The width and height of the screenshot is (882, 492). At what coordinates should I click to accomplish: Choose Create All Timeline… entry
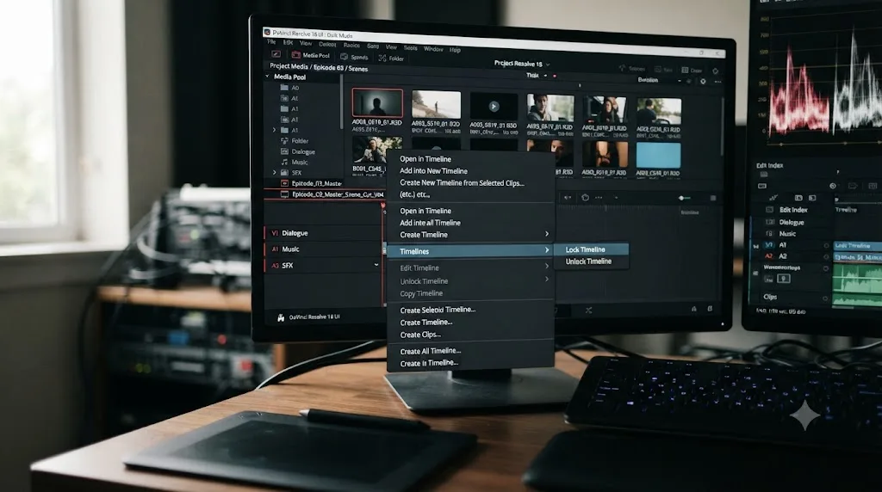pos(431,351)
